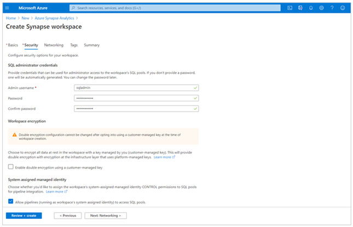Switch to the Basics tab
Viewport: 353px width, 227px height.
point(13,45)
